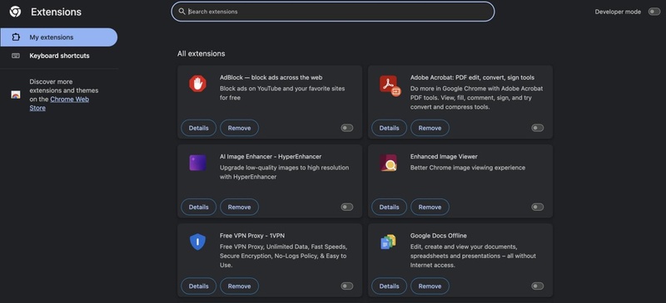Enable Enhanced Image Viewer toggle

[x=537, y=207]
